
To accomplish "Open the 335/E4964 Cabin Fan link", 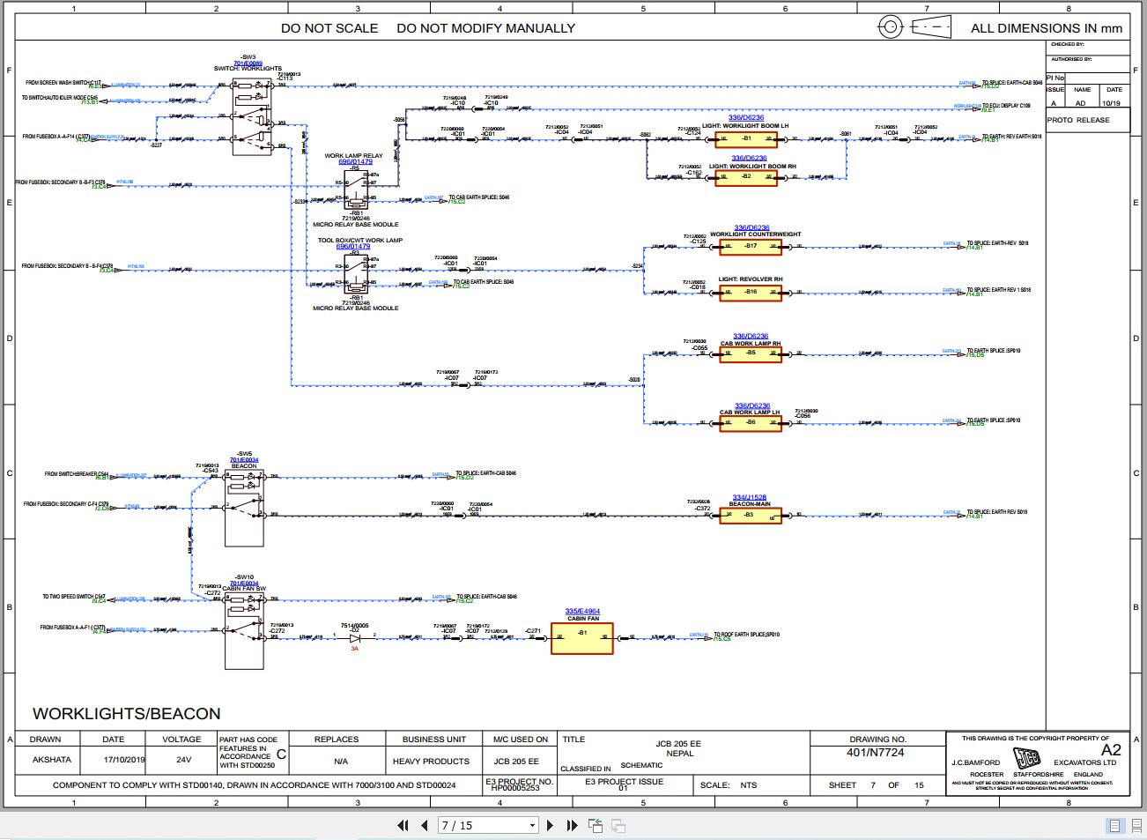I will pos(582,611).
